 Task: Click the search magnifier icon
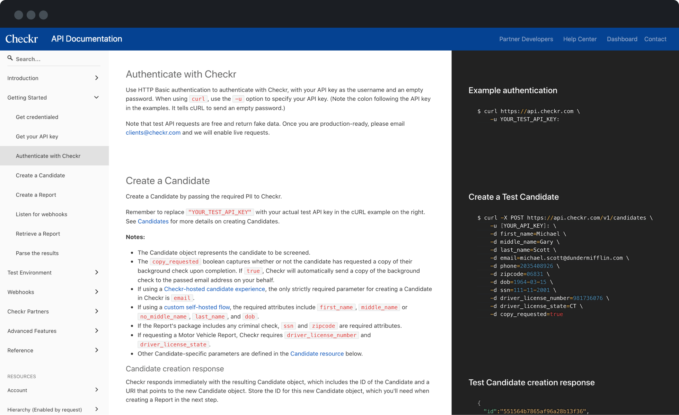pyautogui.click(x=10, y=58)
